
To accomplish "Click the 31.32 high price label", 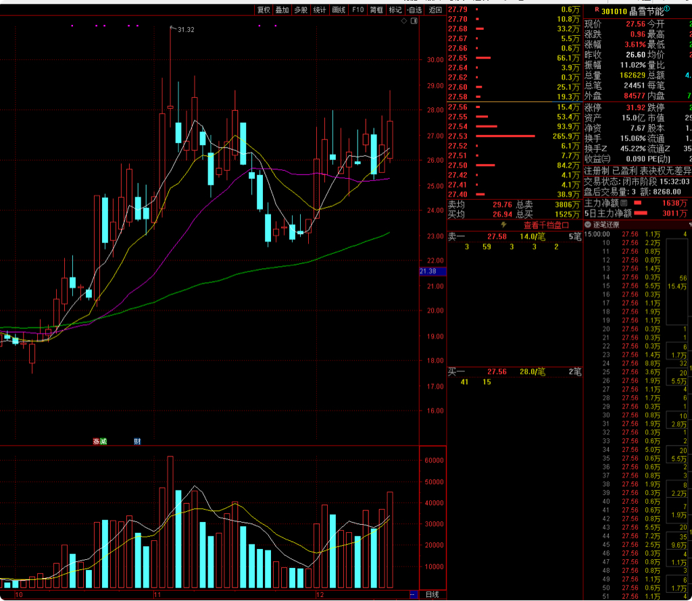I will pos(186,30).
